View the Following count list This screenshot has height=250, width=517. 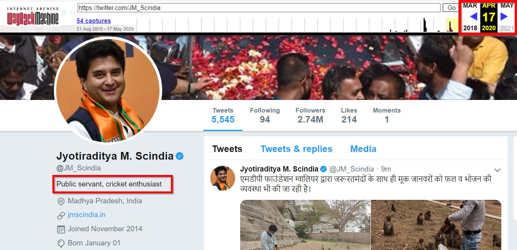coord(265,115)
